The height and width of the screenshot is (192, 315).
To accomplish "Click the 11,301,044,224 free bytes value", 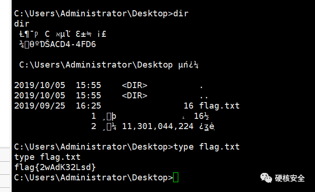I will tap(158, 126).
